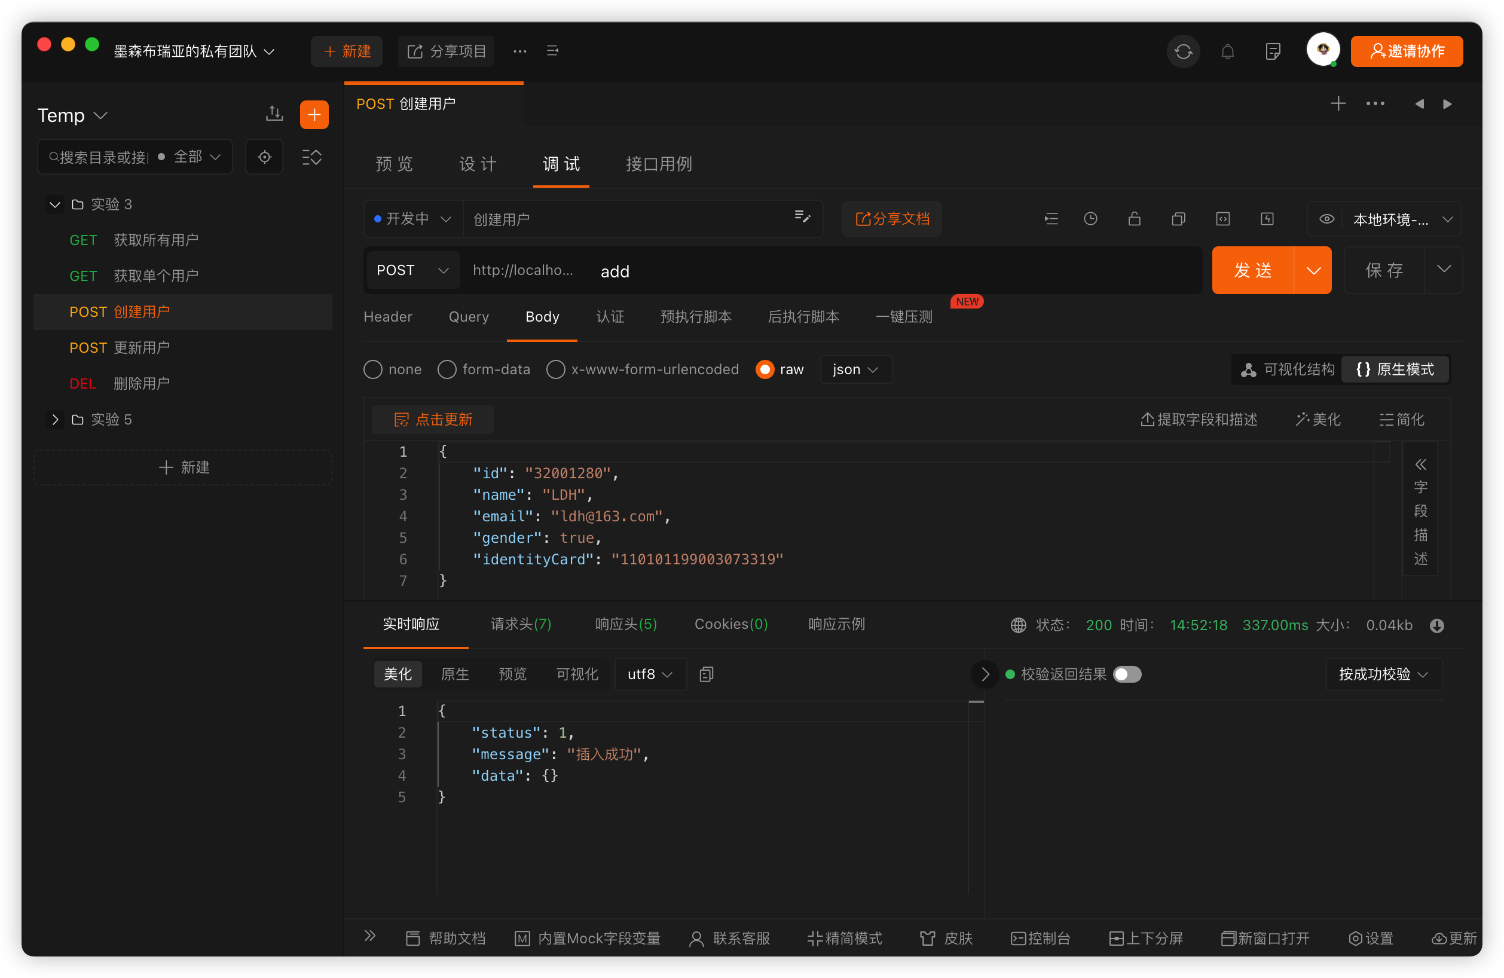This screenshot has width=1504, height=978.
Task: Download response with the download icon
Action: point(1437,625)
